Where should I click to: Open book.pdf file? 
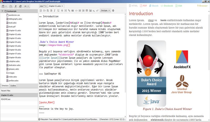point(12,27)
